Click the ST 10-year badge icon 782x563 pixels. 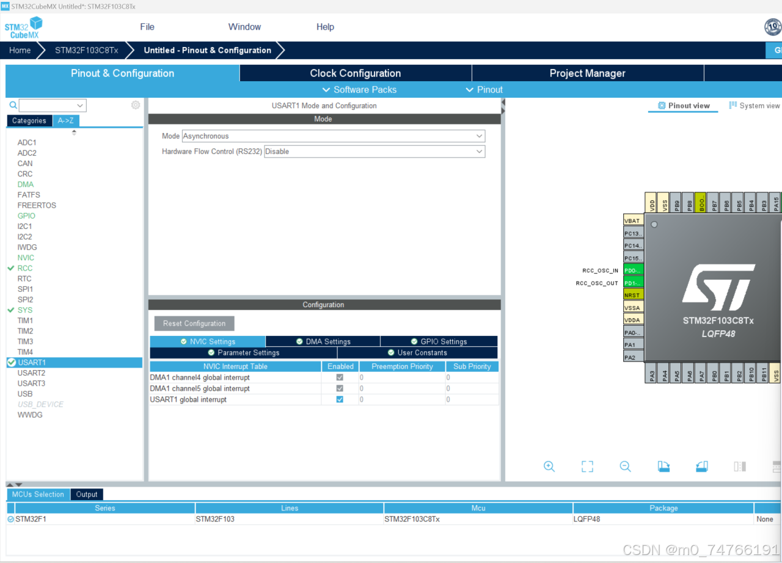[x=773, y=27]
